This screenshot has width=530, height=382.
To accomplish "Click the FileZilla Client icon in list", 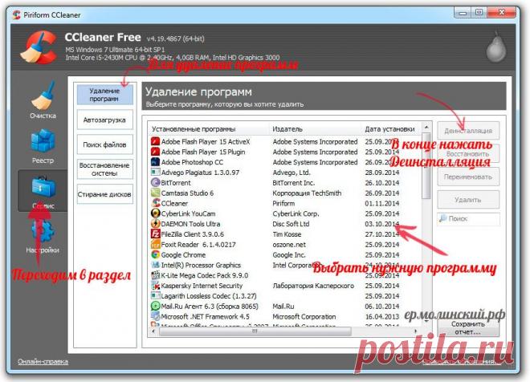I will tap(155, 234).
